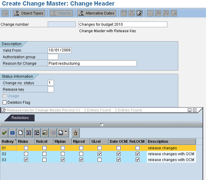The height and width of the screenshot is (180, 206).
Task: Click the Reason for Change input field
Action: [92, 63]
